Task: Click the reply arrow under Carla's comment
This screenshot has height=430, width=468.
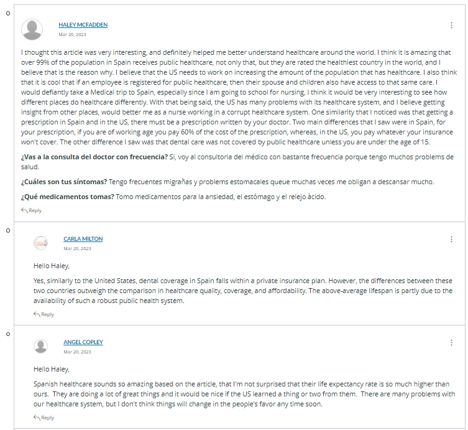Action: click(x=37, y=314)
